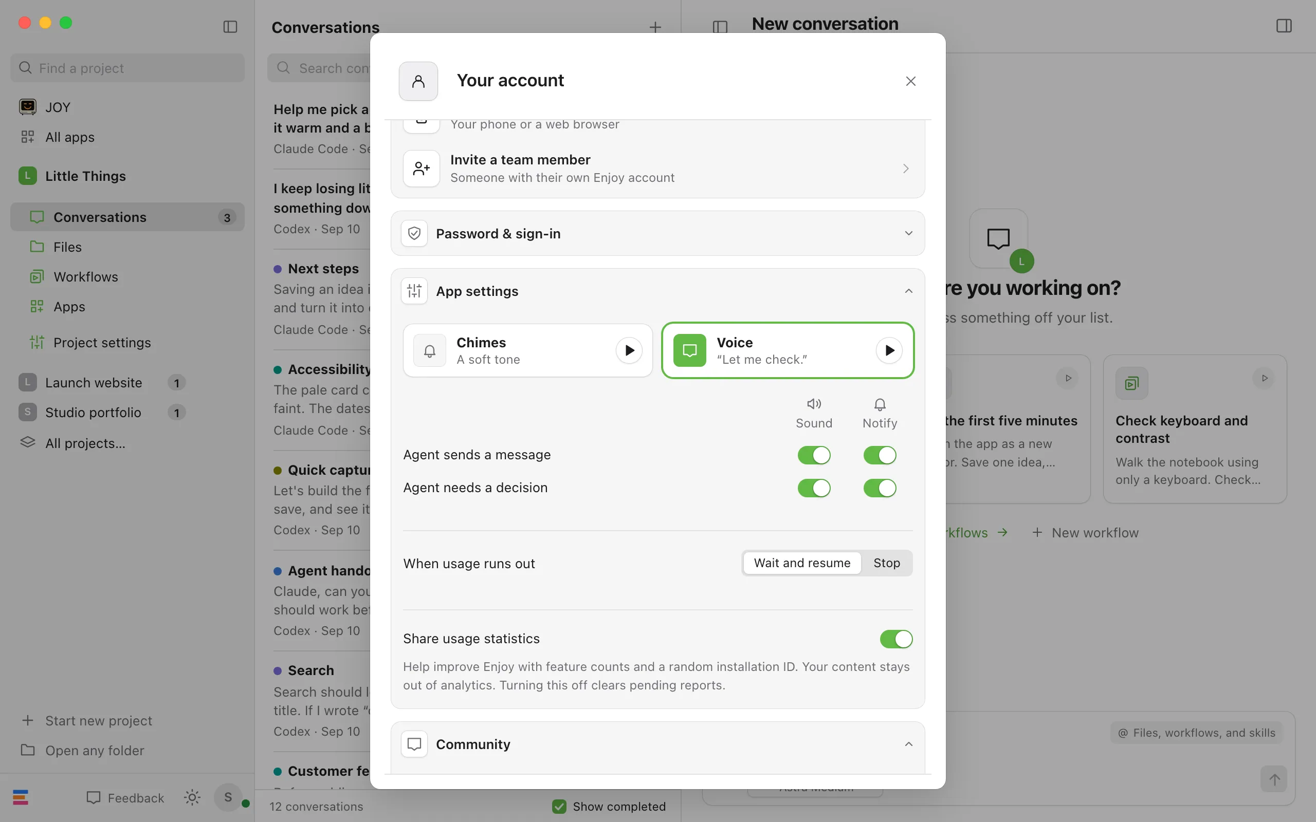1316x822 pixels.
Task: Start a new conversation with plus icon
Action: coord(655,27)
